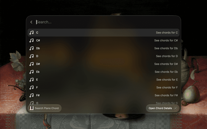
Task: Select the Eb note label
Action: (x=38, y=72)
